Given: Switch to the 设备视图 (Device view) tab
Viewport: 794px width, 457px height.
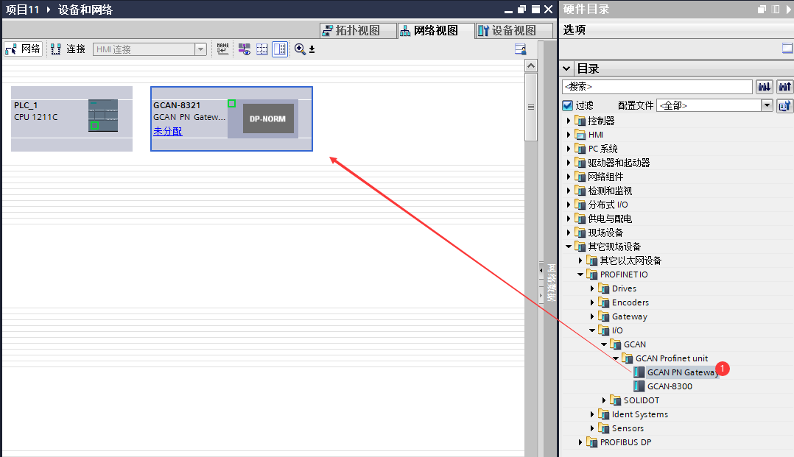Looking at the screenshot, I should 507,30.
